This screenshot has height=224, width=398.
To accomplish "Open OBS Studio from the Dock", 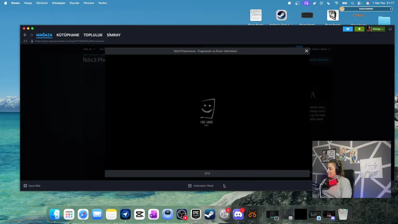I will [x=182, y=214].
